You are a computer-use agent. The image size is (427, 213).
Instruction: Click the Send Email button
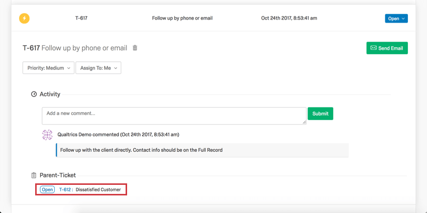387,48
